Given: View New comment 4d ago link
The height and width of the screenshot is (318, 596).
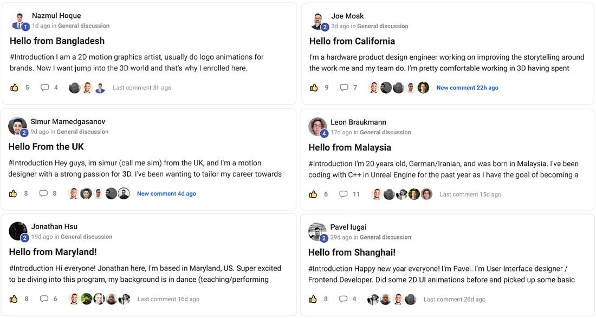Looking at the screenshot, I should pos(166,194).
